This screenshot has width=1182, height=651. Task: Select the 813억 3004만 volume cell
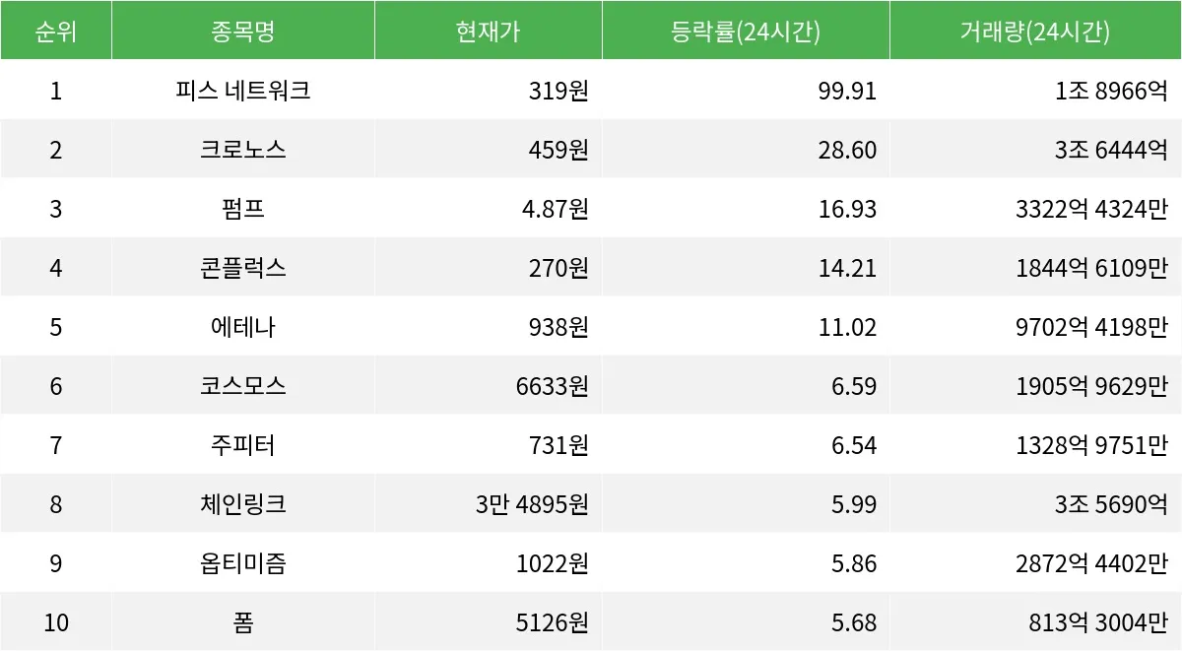(1096, 623)
